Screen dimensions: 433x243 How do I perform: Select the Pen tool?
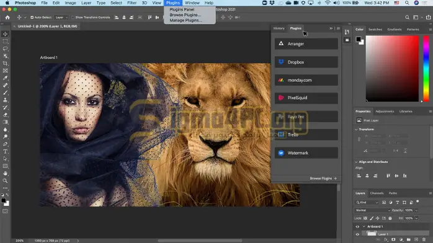[x=5, y=144]
